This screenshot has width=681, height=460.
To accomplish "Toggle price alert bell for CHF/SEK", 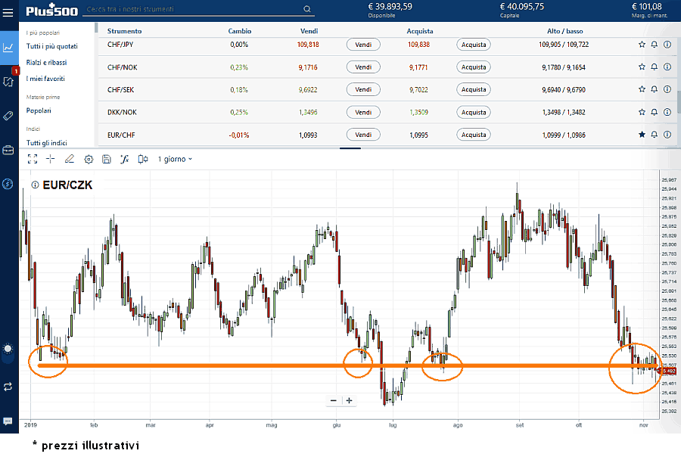I will (x=655, y=90).
